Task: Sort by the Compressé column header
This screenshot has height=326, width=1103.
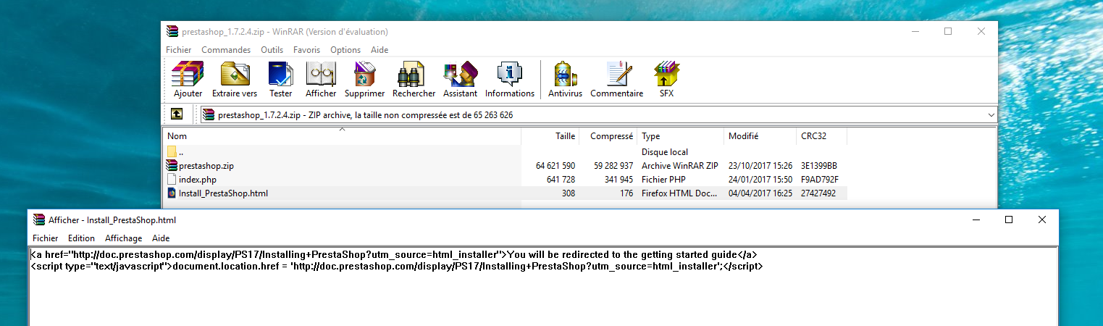Action: pyautogui.click(x=609, y=136)
